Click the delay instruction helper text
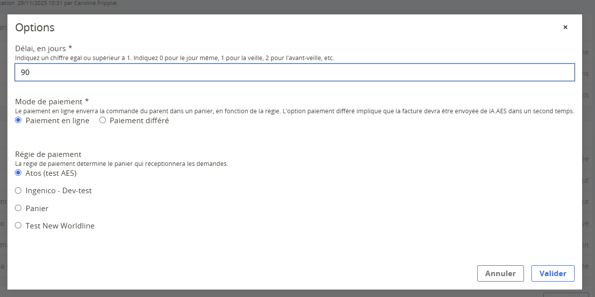The width and height of the screenshot is (595, 297). (x=174, y=58)
